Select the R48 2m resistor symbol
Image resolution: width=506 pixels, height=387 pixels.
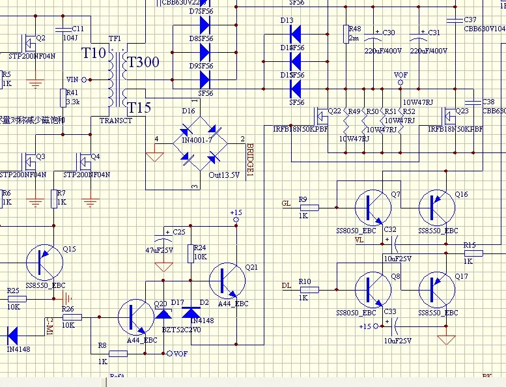point(346,34)
